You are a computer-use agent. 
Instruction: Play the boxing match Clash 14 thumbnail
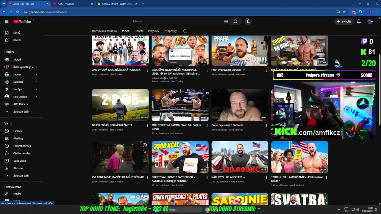[180, 105]
